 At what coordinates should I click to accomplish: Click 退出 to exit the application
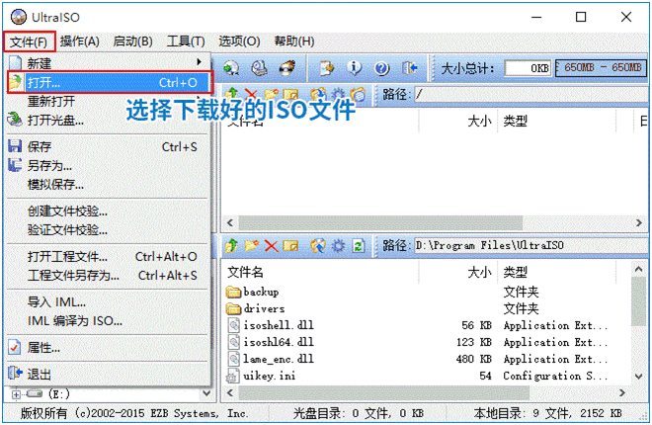[40, 373]
